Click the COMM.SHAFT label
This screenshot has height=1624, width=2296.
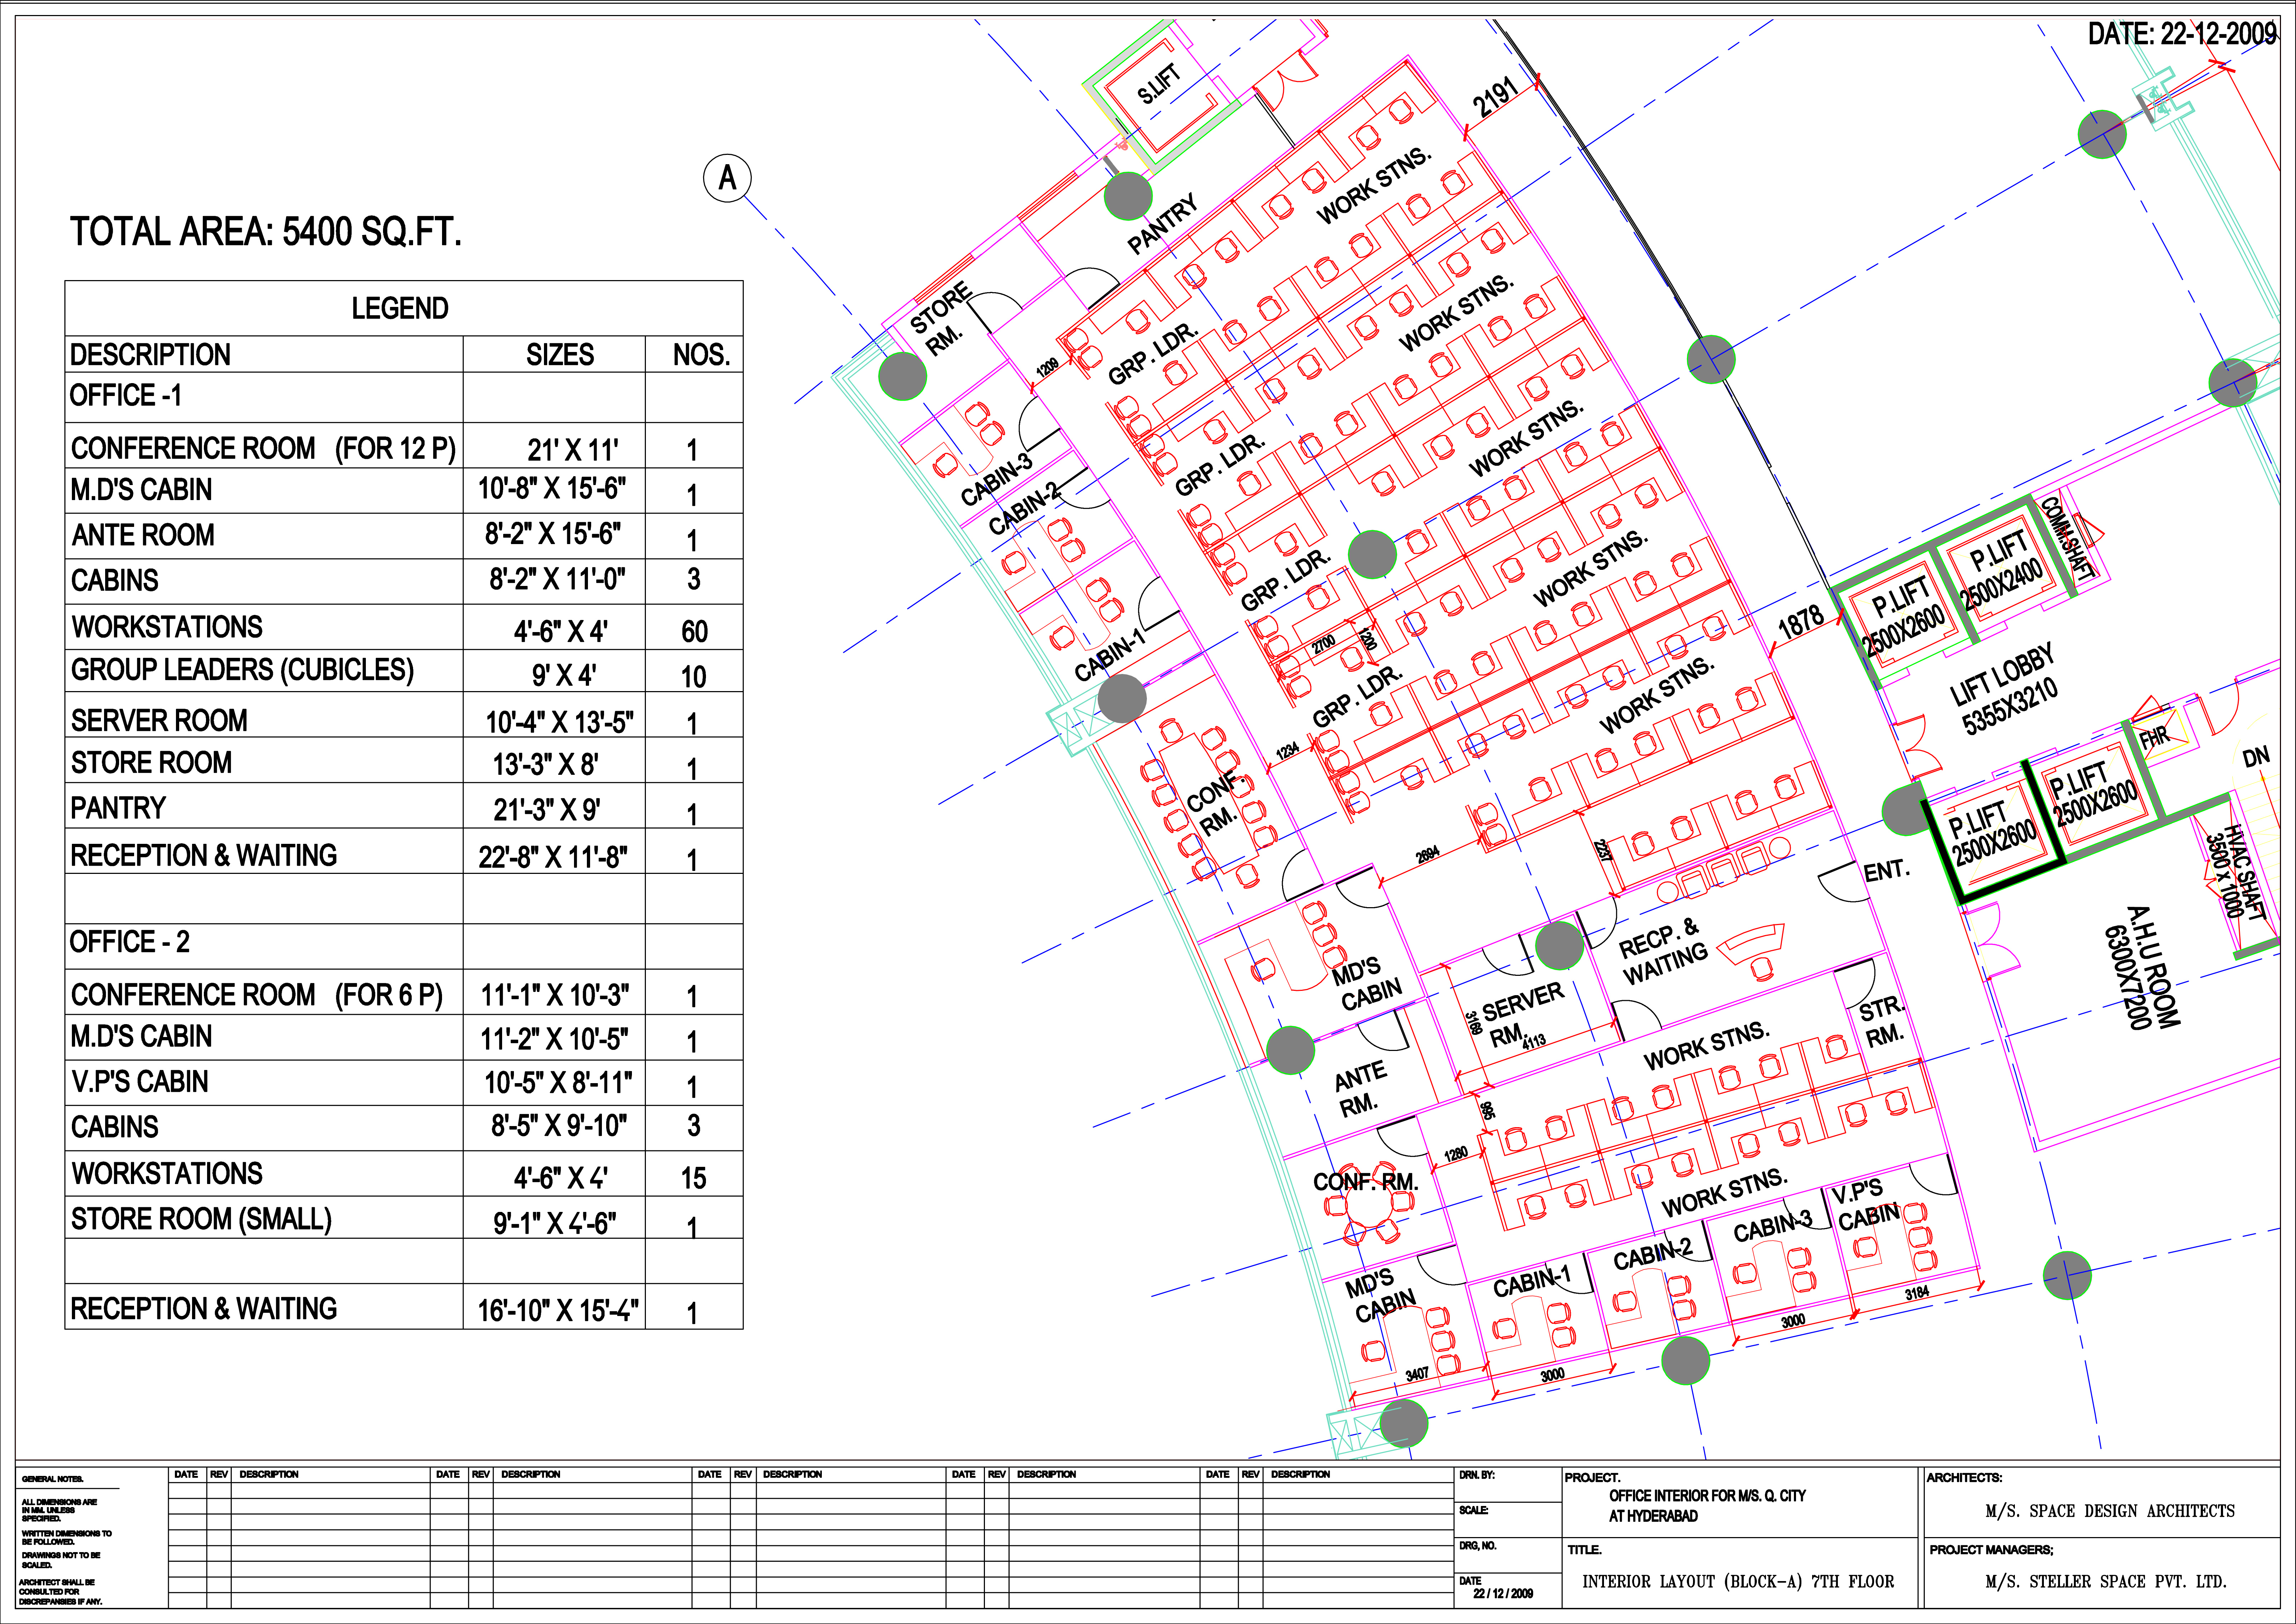(2067, 538)
